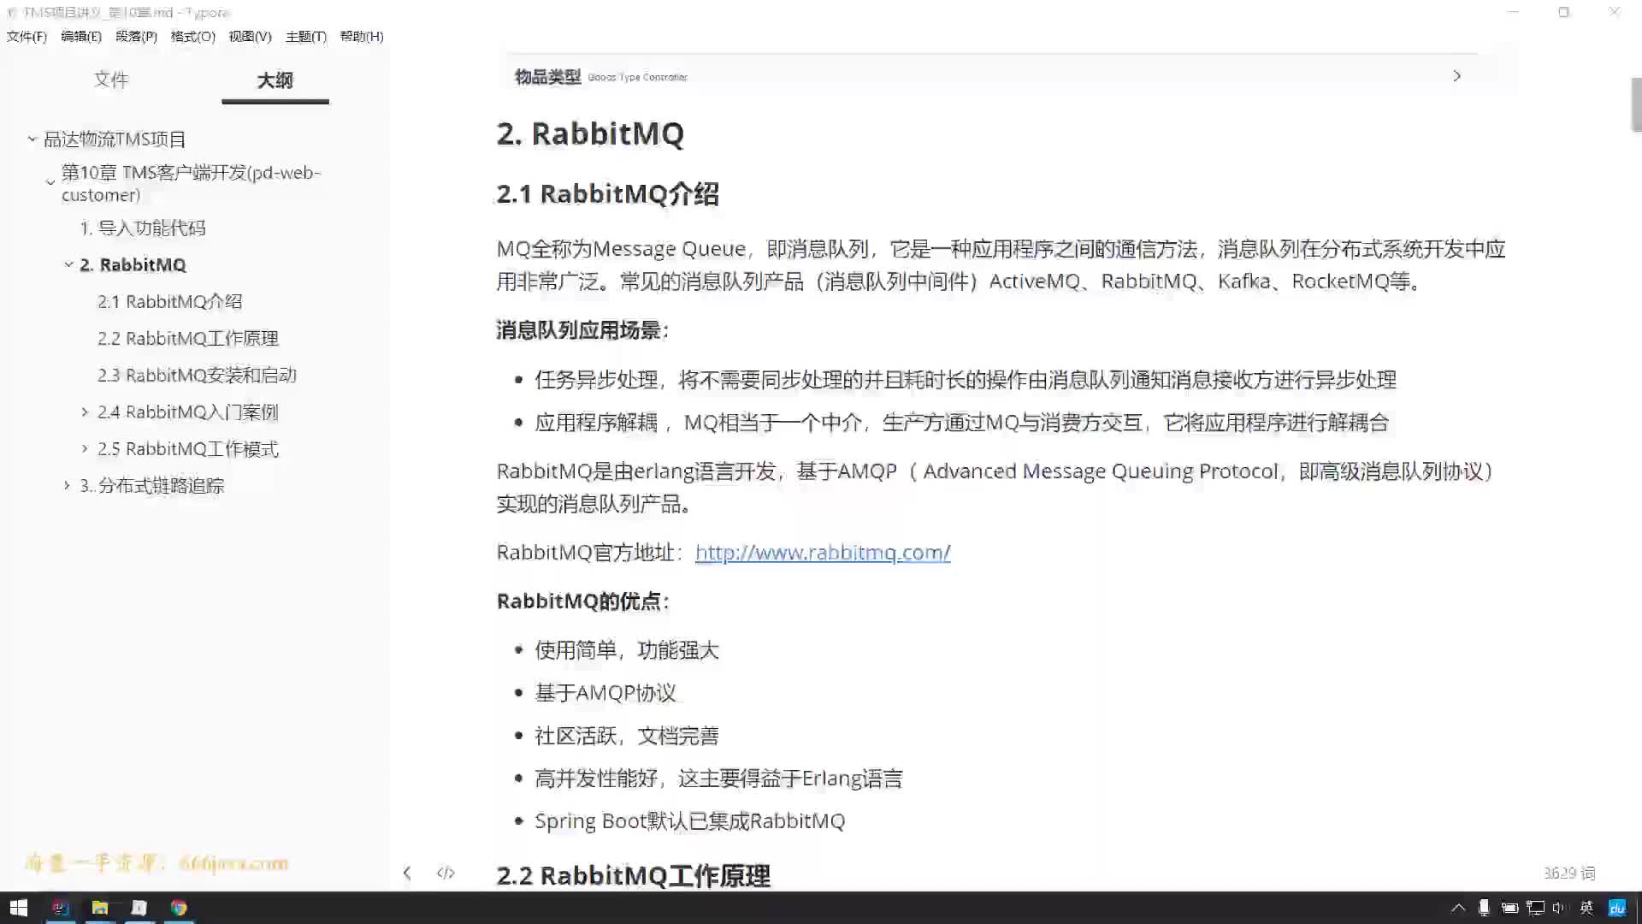Click the vertical scrollbar thumb

pyautogui.click(x=1636, y=104)
